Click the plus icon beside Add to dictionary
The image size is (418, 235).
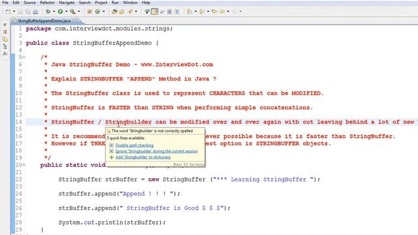tap(112, 157)
